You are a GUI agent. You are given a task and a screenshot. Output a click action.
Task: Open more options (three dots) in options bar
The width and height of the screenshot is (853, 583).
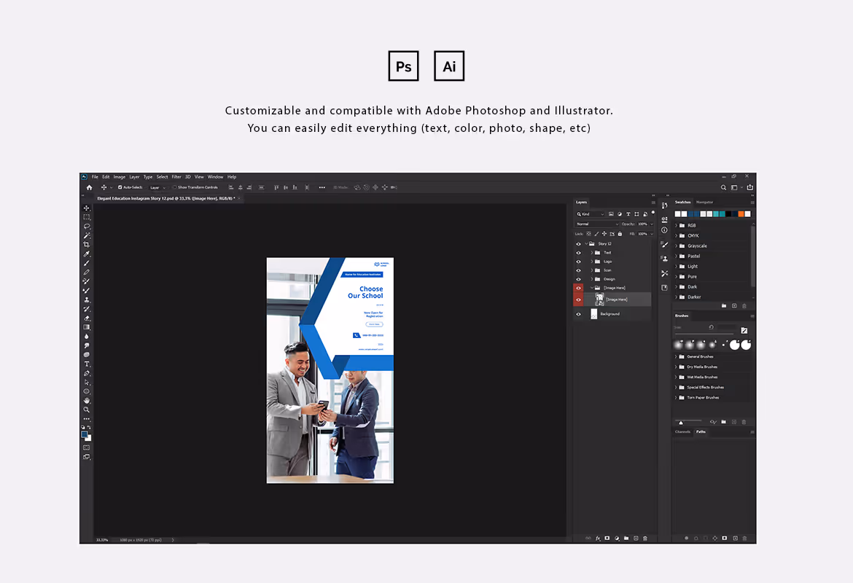coord(322,187)
